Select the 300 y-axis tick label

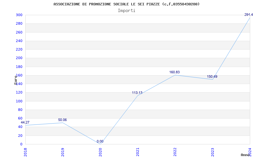click(19, 15)
